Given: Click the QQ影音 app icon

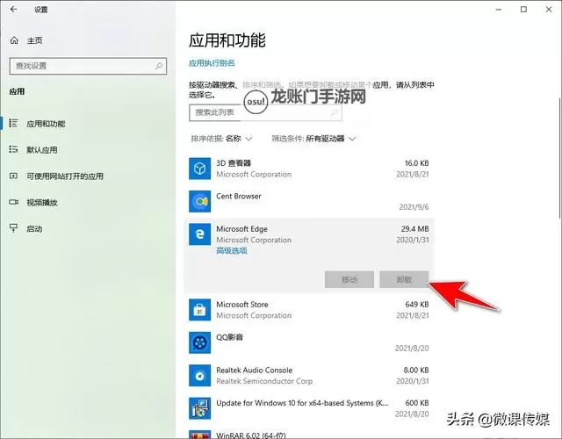Looking at the screenshot, I should click(199, 342).
